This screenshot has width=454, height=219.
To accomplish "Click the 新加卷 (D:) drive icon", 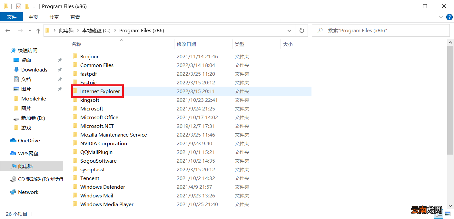I will pyautogui.click(x=16, y=118).
